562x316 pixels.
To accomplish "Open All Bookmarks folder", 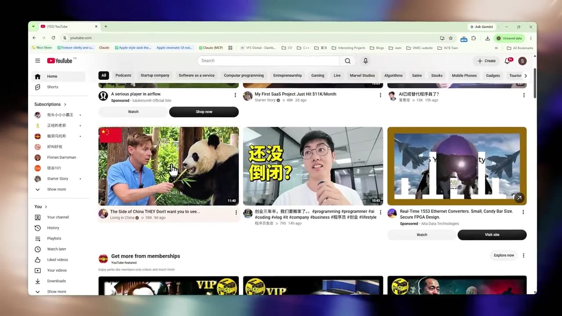I will [x=520, y=48].
